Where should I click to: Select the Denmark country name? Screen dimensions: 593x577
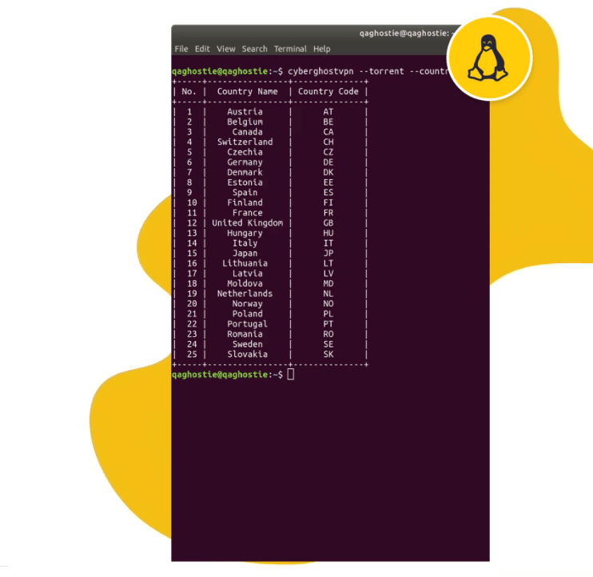tap(245, 172)
